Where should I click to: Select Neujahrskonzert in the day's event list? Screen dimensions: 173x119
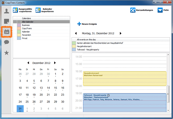(x=121, y=46)
